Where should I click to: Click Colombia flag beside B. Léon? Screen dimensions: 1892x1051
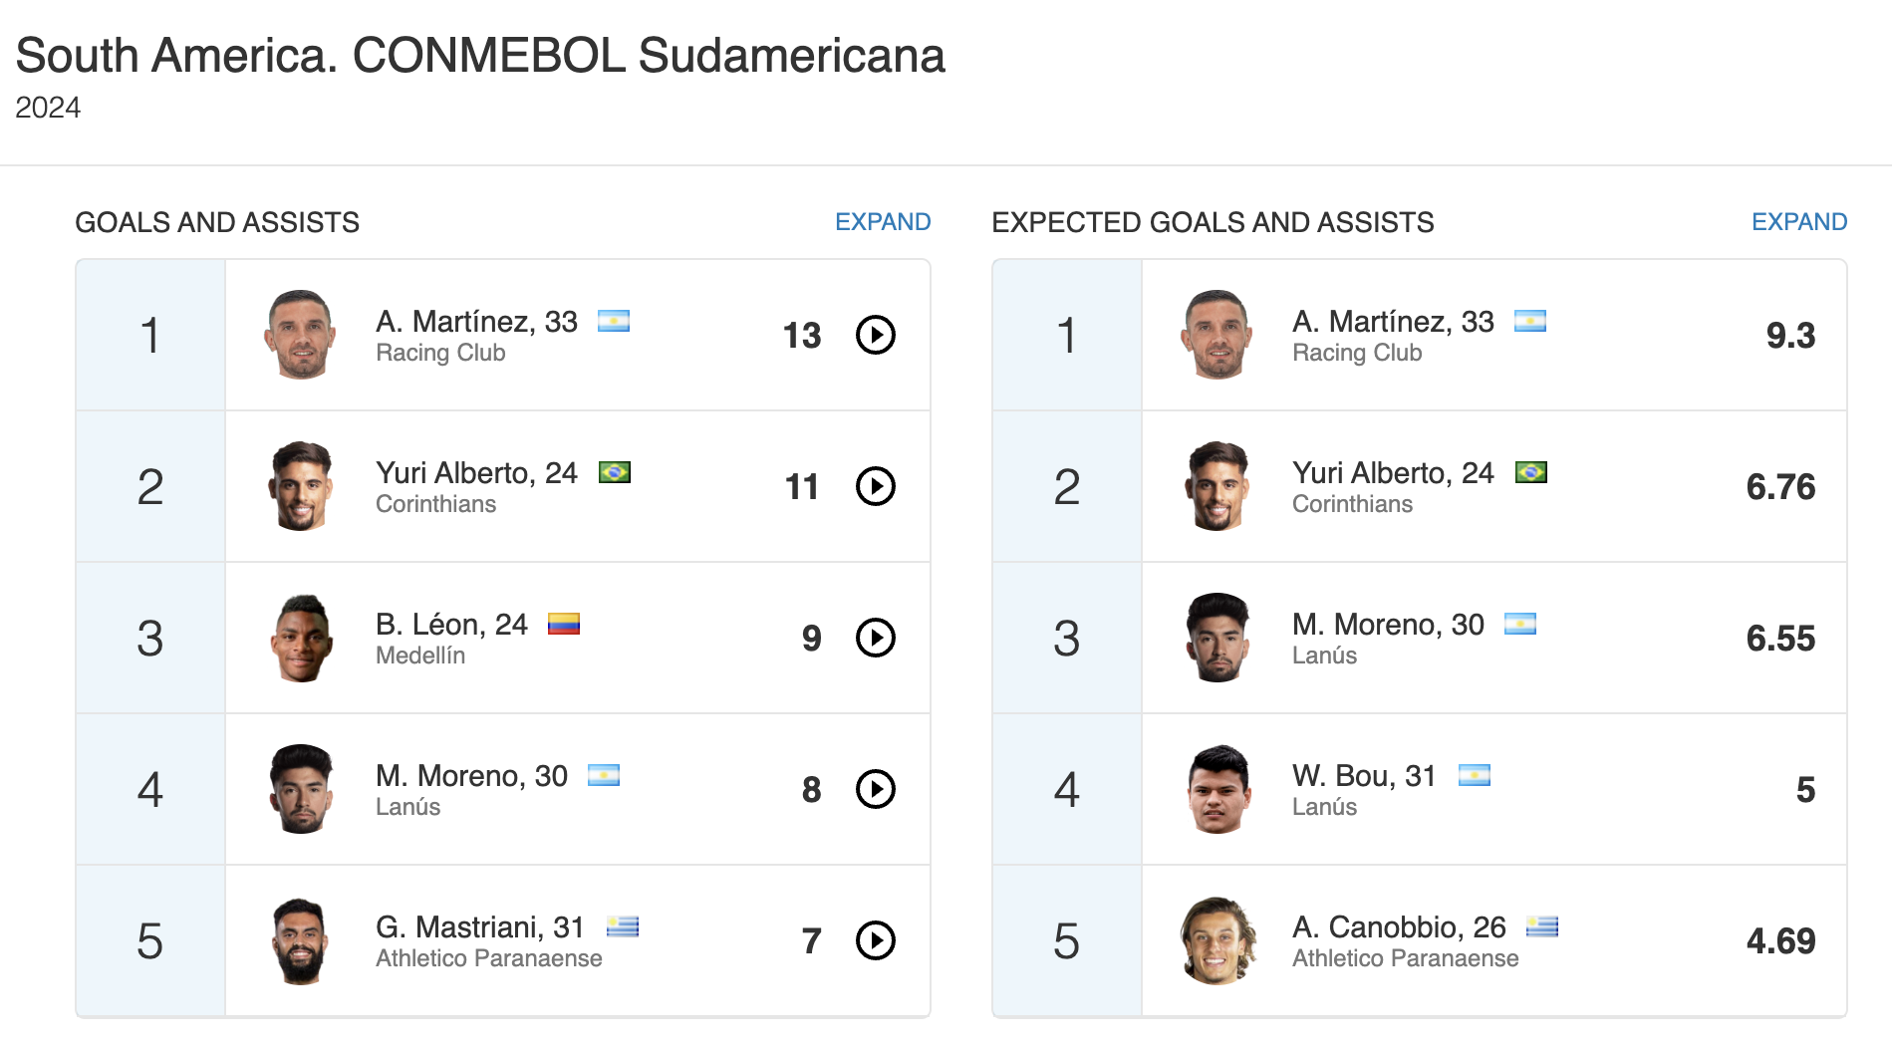[563, 624]
